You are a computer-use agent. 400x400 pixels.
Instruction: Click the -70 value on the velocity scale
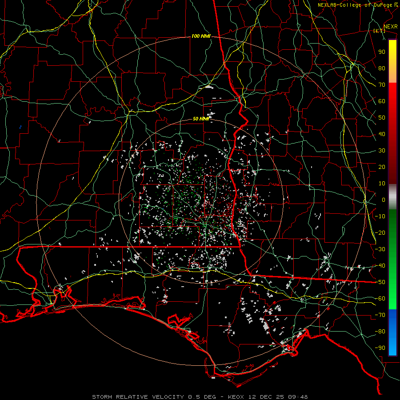pos(380,315)
